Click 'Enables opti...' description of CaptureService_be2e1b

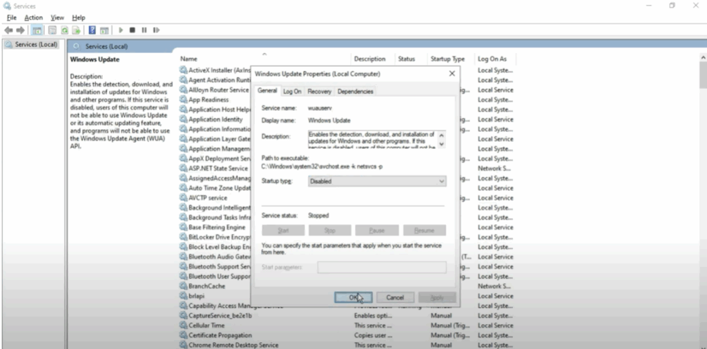tap(373, 315)
